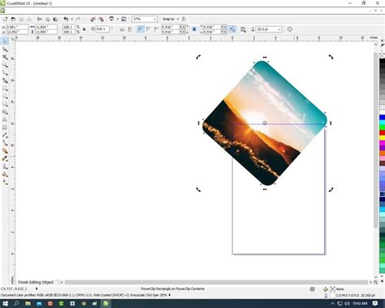Select the Rectangle tool in the toolbox
The image size is (385, 308).
(5, 89)
